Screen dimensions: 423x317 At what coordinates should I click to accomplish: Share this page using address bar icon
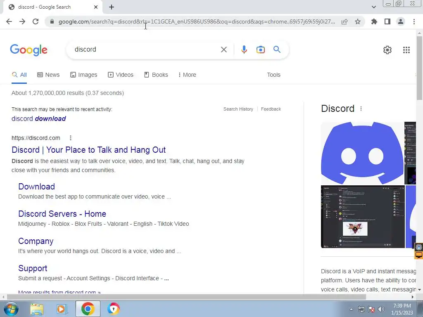(345, 21)
